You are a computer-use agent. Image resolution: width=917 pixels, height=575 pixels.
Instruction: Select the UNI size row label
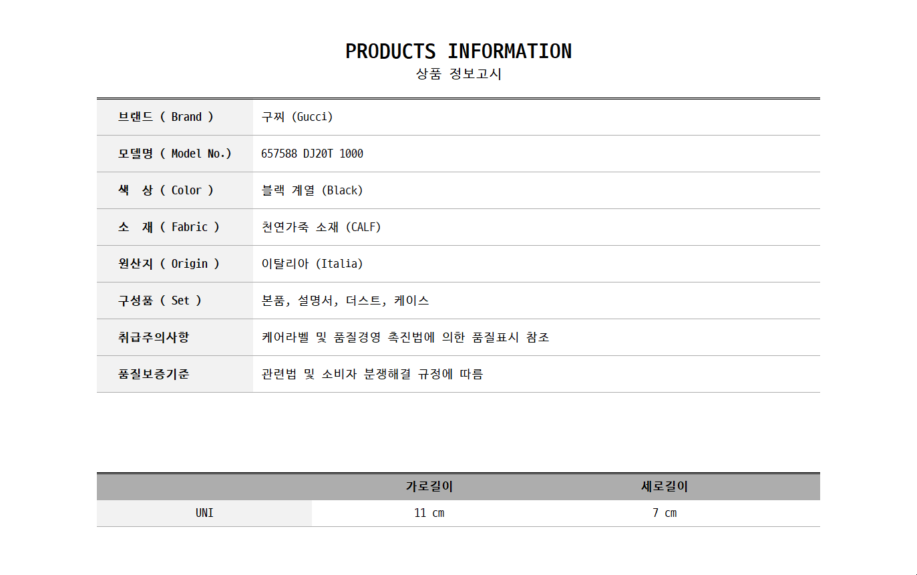coord(204,513)
